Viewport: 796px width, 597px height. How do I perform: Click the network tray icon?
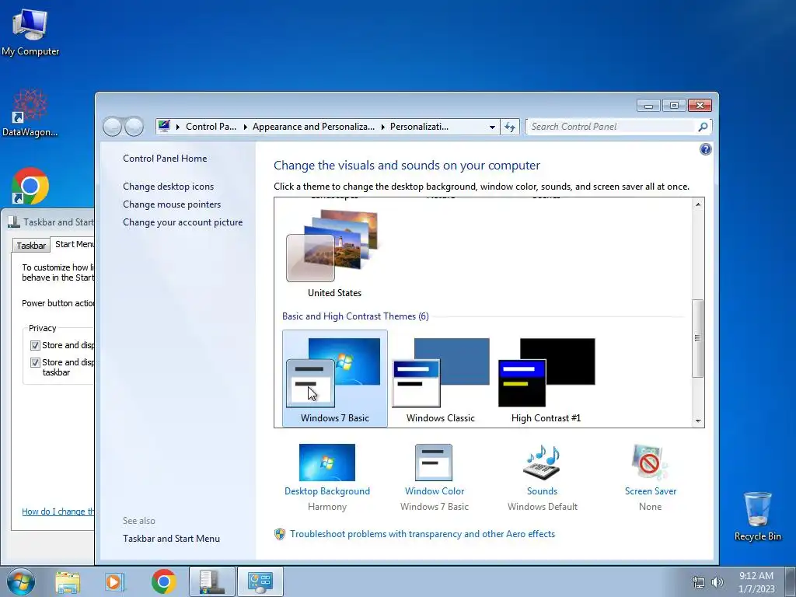coord(699,582)
